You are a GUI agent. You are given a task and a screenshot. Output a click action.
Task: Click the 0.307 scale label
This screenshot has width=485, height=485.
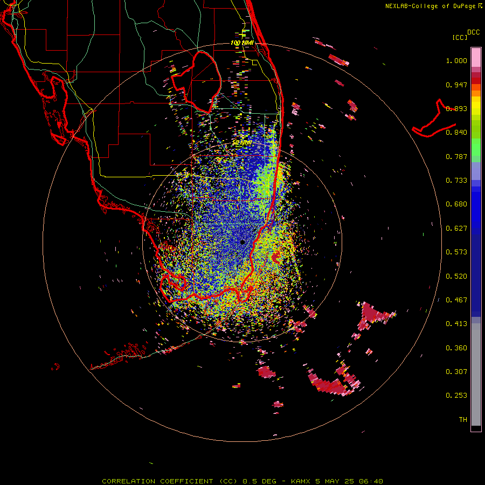click(456, 372)
